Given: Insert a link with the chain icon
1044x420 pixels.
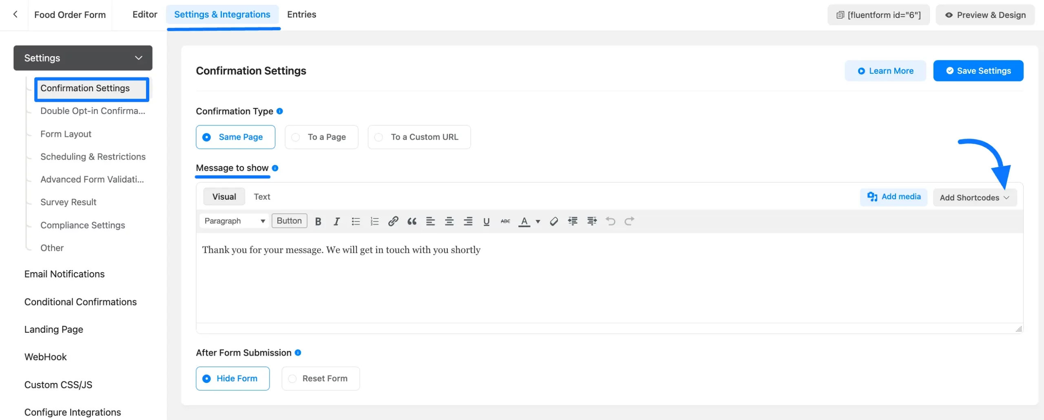Looking at the screenshot, I should (x=393, y=221).
